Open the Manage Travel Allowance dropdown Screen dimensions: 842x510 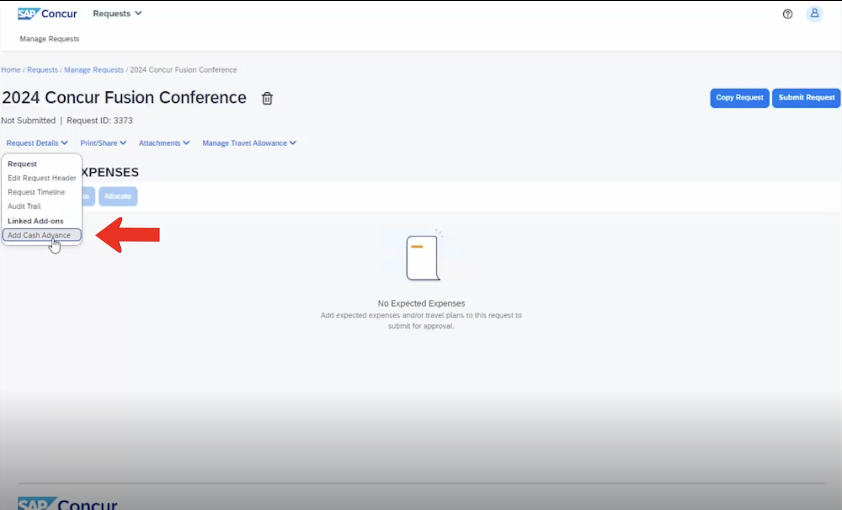tap(249, 143)
